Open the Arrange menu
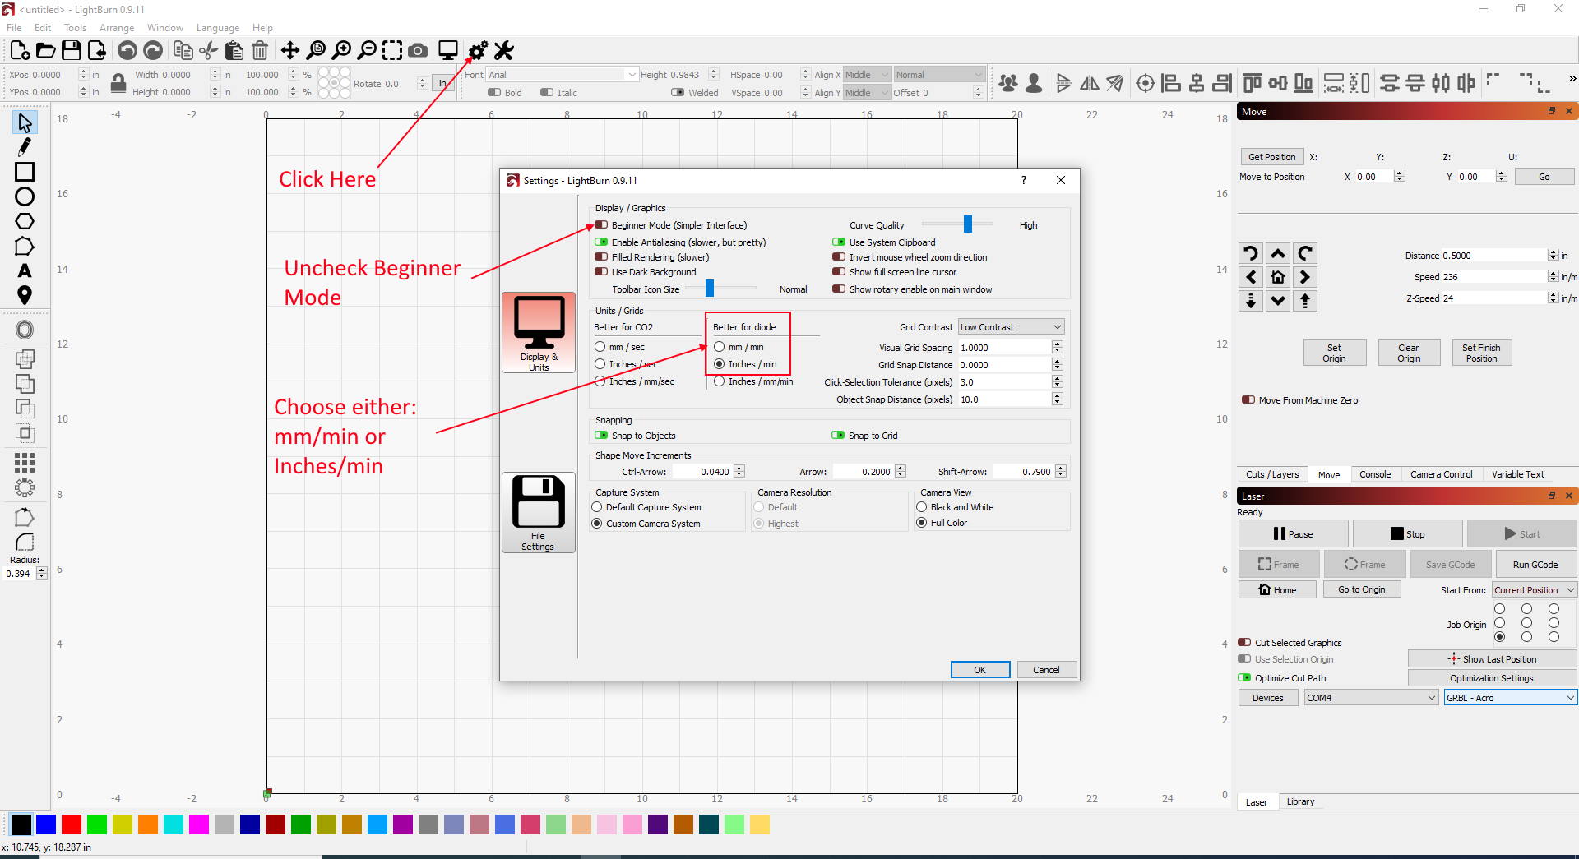The width and height of the screenshot is (1579, 859). pyautogui.click(x=117, y=28)
